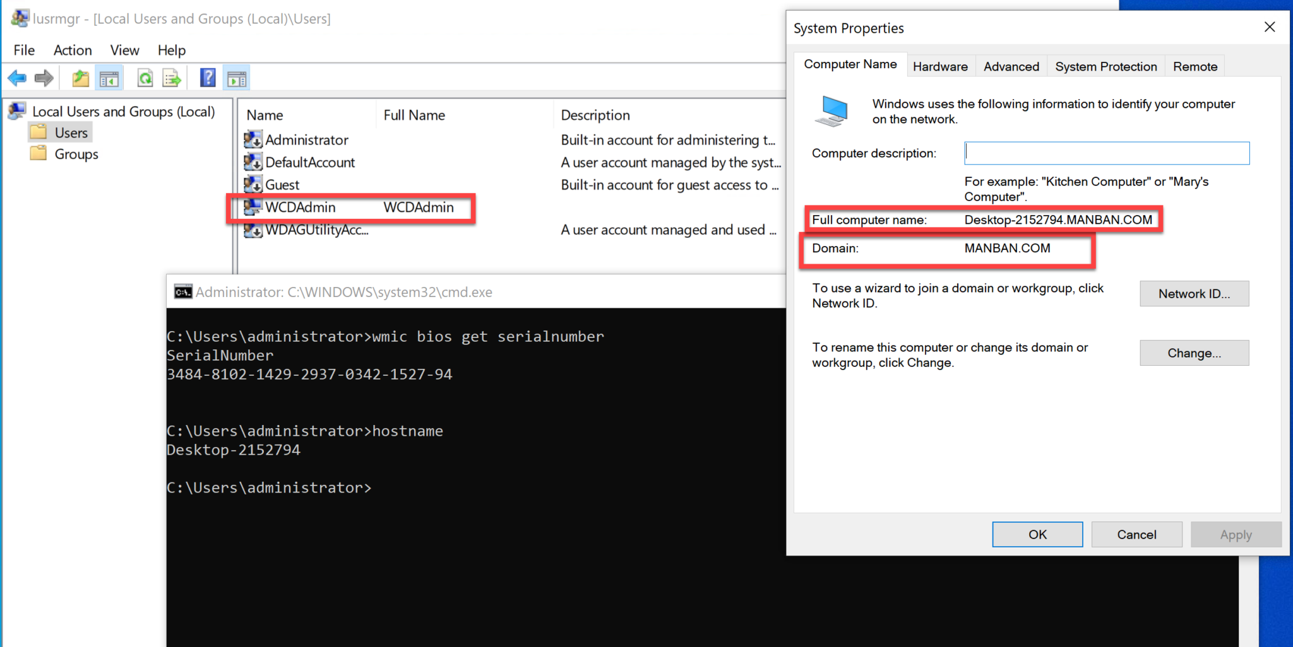Viewport: 1293px width, 647px height.
Task: Refresh the Users list via toolbar icon
Action: click(145, 78)
